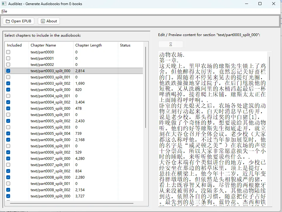Click the hourglass preview button

[x=171, y=44]
